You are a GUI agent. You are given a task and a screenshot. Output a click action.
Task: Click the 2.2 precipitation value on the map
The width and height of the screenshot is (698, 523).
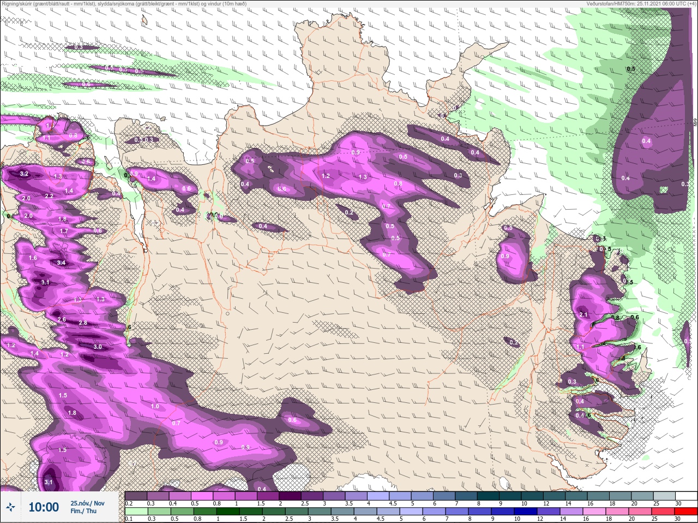49,195
